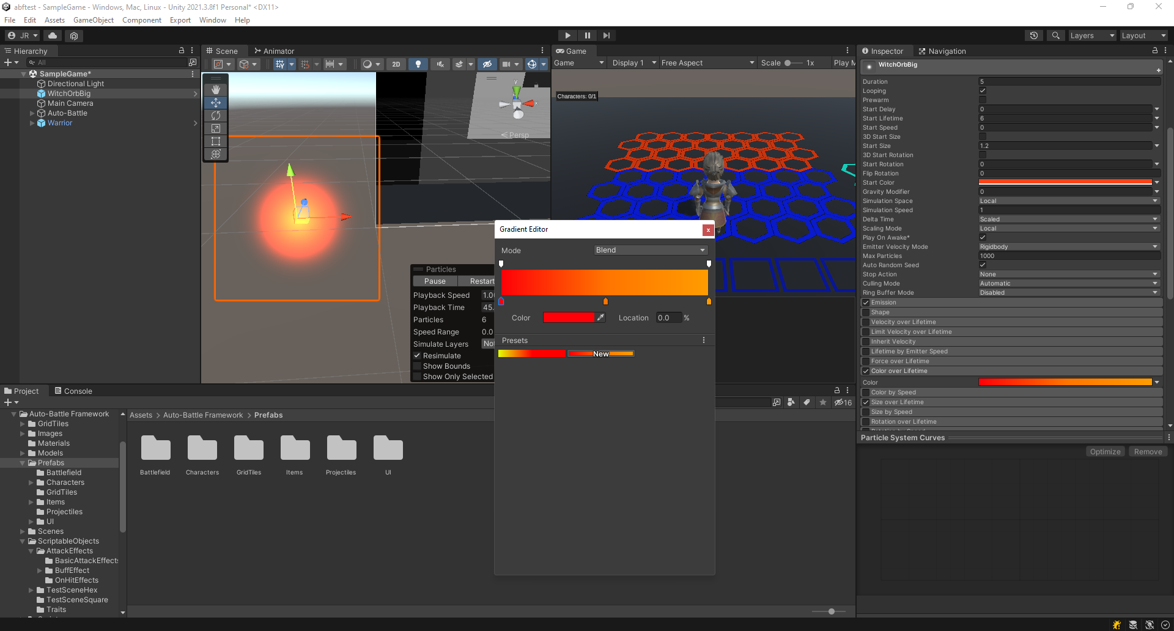Click the Game view Scale slider
Image resolution: width=1174 pixels, height=631 pixels.
794,63
